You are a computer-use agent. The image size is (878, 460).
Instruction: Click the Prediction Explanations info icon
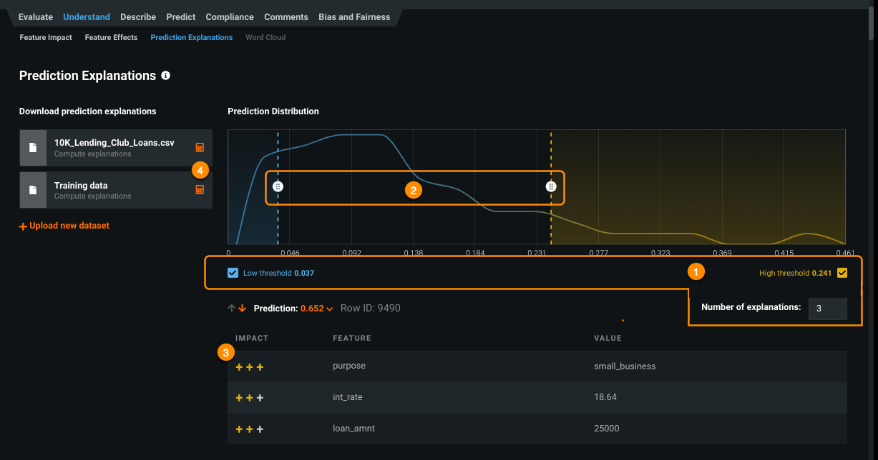tap(166, 76)
